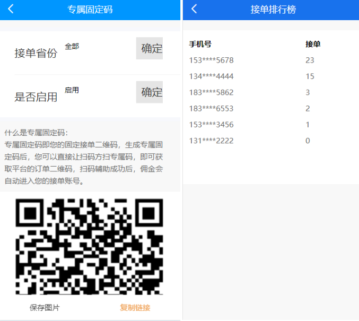Go back from the 专属固定码 page
This screenshot has width=359, height=321.
[11, 9]
